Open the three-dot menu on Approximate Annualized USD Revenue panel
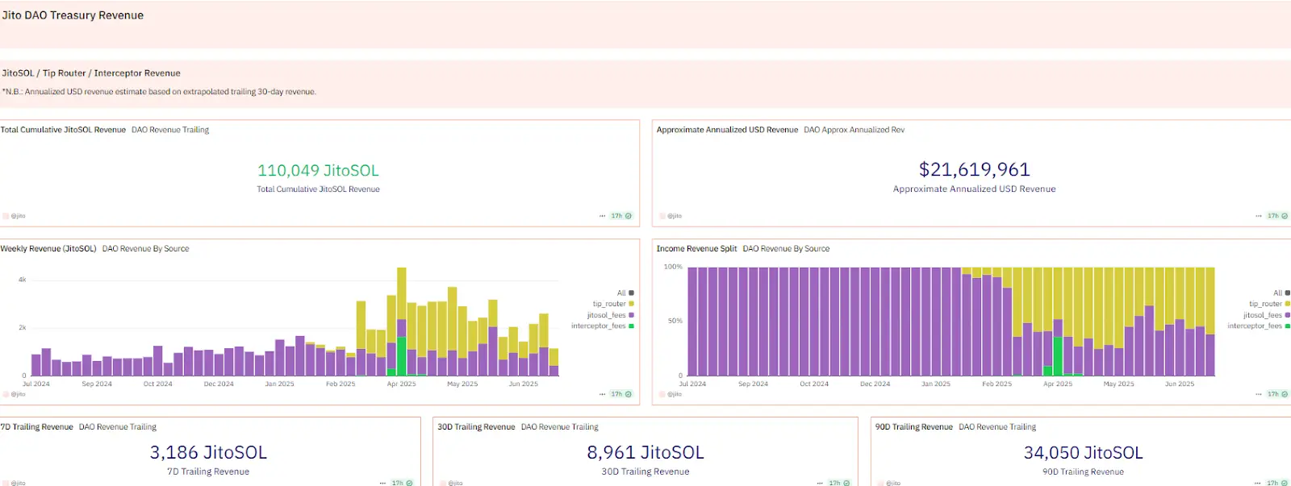 (x=1259, y=216)
